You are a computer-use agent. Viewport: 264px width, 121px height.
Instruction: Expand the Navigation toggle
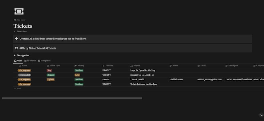coord(15,55)
